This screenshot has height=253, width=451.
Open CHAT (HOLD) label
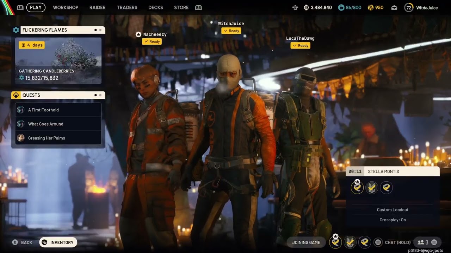point(398,242)
